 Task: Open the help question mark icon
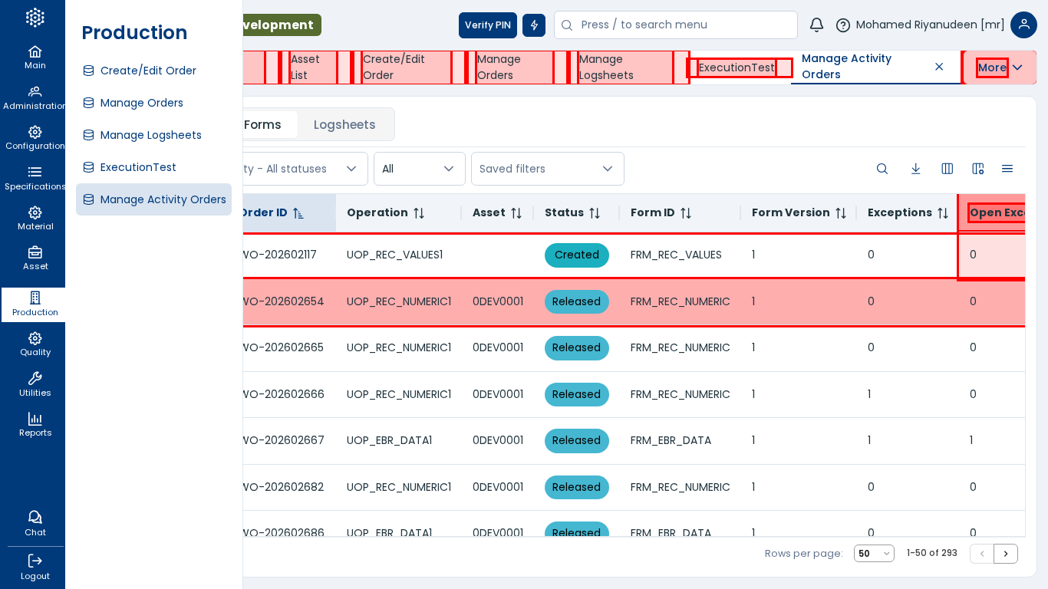click(842, 25)
